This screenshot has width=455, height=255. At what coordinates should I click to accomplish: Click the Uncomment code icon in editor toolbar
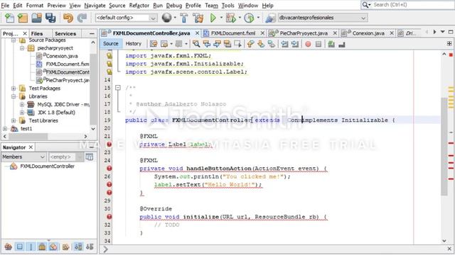tap(342, 44)
